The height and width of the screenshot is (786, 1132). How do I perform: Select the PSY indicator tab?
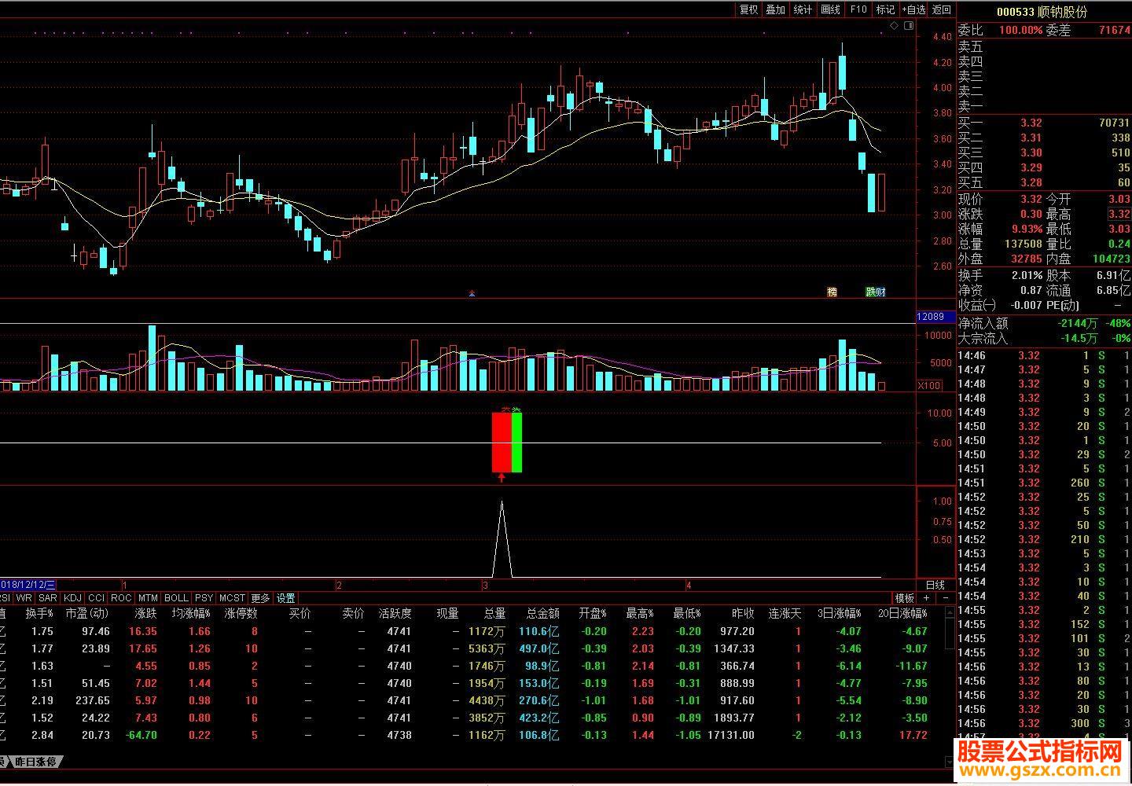204,598
